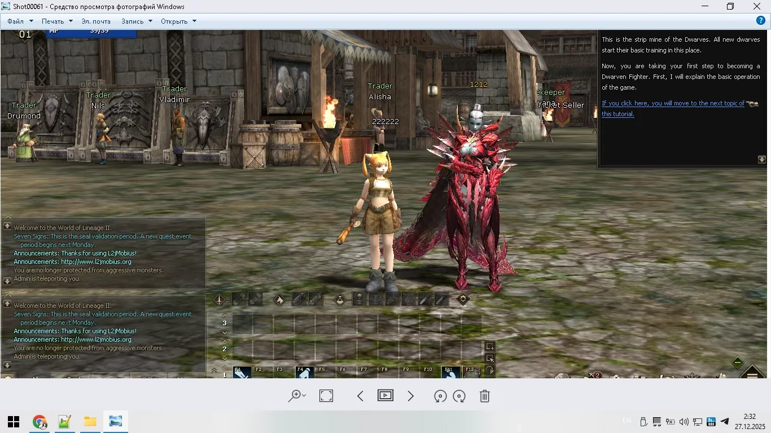771x433 pixels.
Task: Click the Trader Nils name label
Action: pyautogui.click(x=99, y=100)
